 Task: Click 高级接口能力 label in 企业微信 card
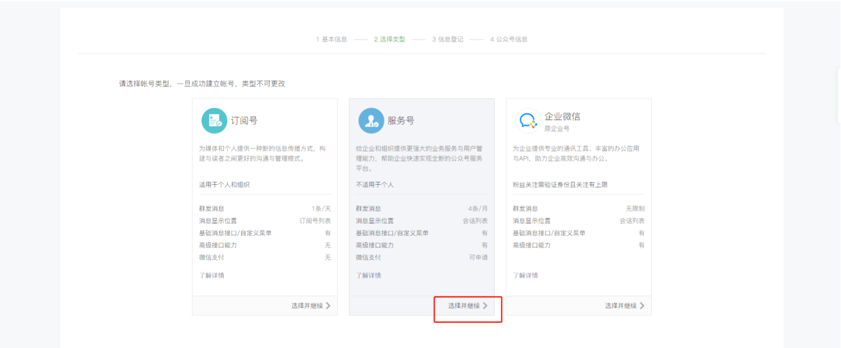tap(532, 246)
